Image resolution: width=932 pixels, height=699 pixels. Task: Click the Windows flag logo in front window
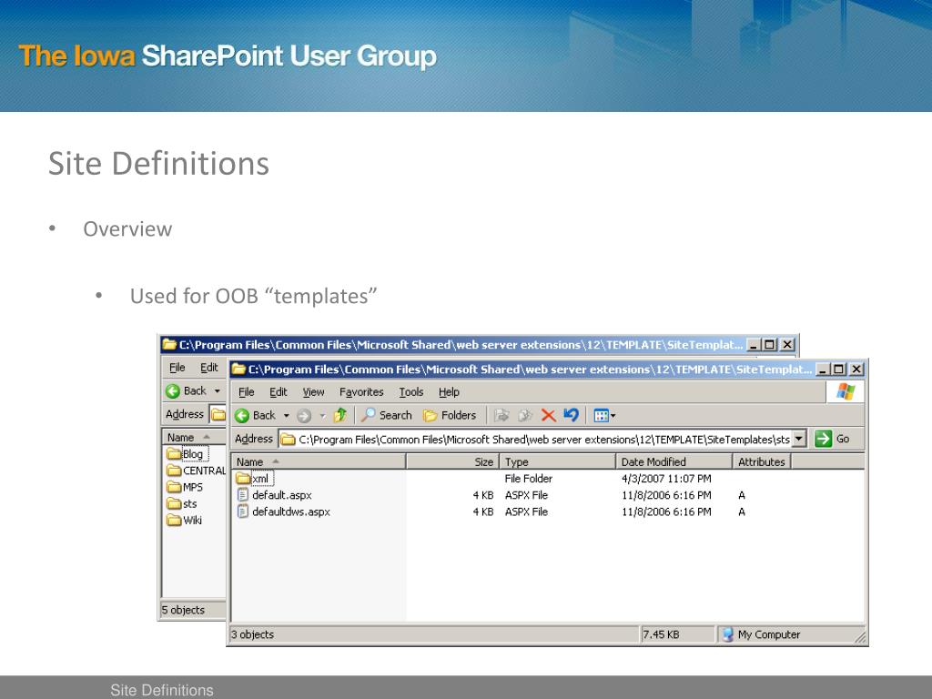(x=846, y=391)
